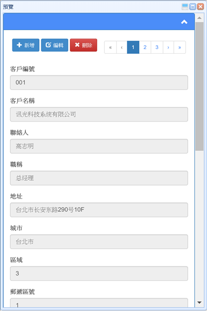Go to the first page with «

[110, 47]
